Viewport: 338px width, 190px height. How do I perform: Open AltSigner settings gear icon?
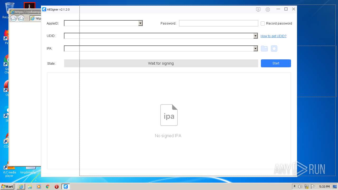[x=268, y=9]
